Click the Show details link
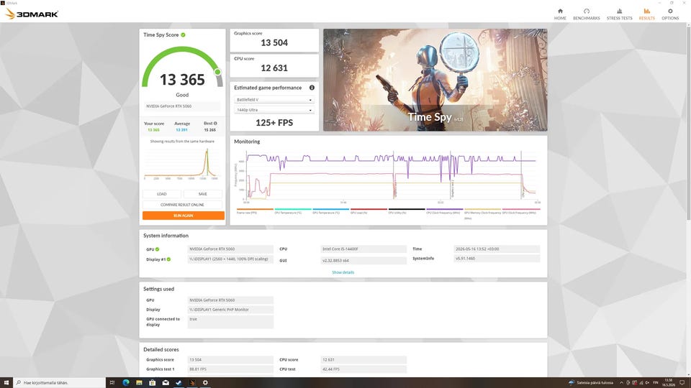Viewport: 691px width, 388px height. click(343, 272)
